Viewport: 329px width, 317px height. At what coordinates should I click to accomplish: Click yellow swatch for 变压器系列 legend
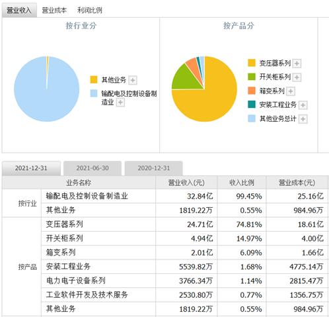coord(252,63)
